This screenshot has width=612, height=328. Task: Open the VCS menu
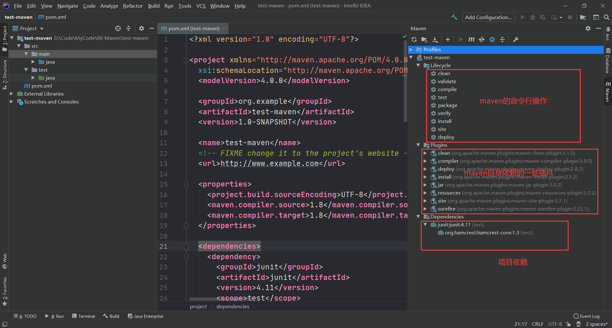coord(201,6)
